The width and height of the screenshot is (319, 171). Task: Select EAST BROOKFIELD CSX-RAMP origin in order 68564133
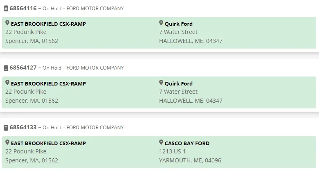tap(48, 144)
